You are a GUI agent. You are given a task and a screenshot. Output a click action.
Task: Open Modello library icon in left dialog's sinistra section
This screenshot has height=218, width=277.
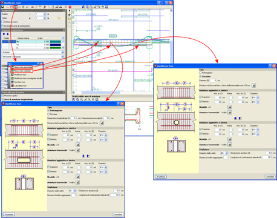click(x=77, y=145)
